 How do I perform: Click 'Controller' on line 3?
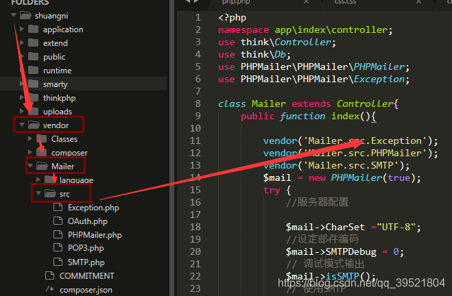point(302,42)
